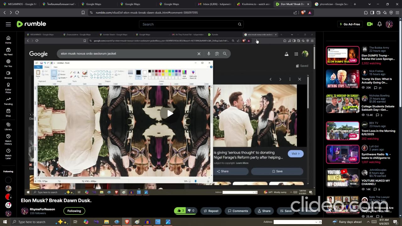Open the Comments button below the video
Screen dimensions: 402x226
coord(238,211)
